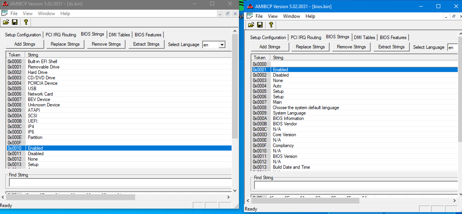Open Help menu in ds.bin window
Screen dimensions: 462x214
65,14
